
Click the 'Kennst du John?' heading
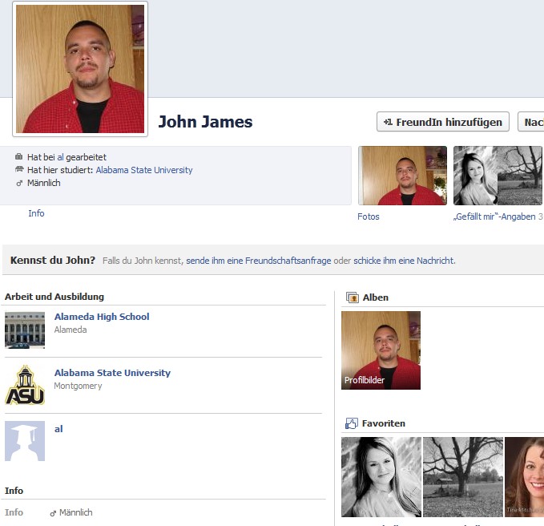[53, 261]
